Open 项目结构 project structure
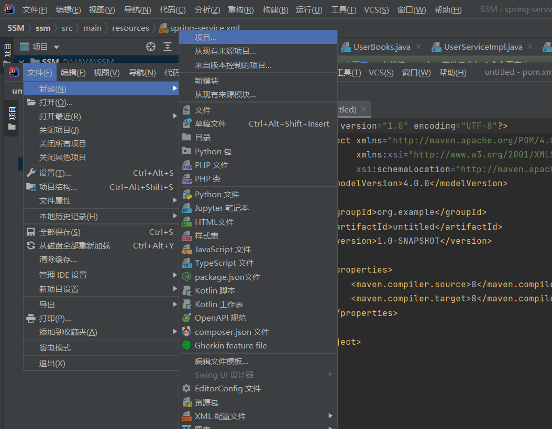552x429 pixels. (101, 187)
